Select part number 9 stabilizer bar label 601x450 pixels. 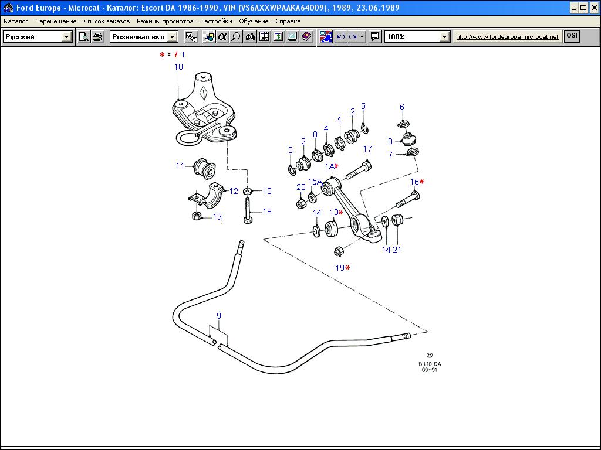(219, 316)
